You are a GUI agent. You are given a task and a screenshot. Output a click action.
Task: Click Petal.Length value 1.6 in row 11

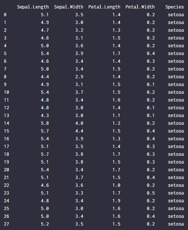click(x=116, y=100)
